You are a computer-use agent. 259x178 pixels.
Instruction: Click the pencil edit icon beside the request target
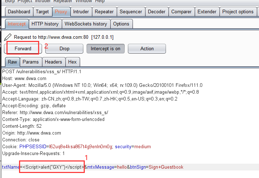(x=8, y=37)
